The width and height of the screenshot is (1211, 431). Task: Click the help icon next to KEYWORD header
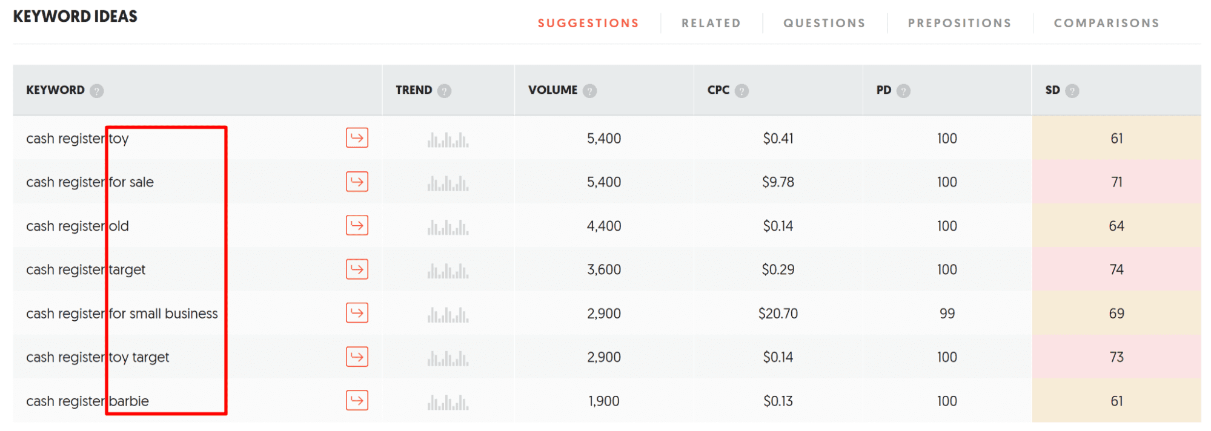click(x=98, y=90)
